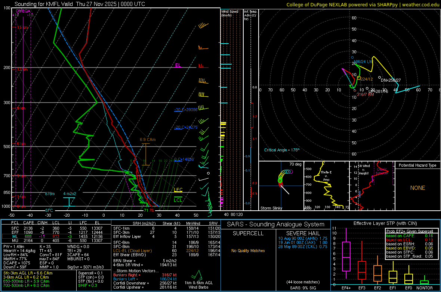This screenshot has width=441, height=292.
Task: Click the orange square marker beside 224/12
Action: click(x=359, y=78)
